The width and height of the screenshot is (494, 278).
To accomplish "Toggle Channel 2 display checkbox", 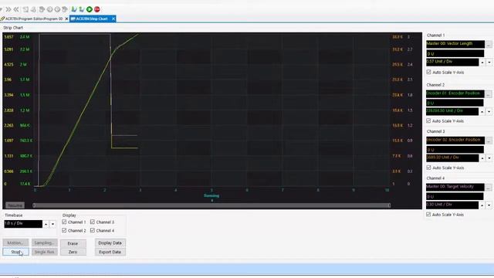I will [64, 230].
